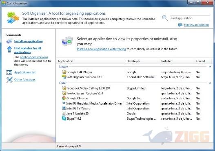Select Soft Organizer version 3.15 row
This screenshot has height=151, width=215.
(x=134, y=77)
